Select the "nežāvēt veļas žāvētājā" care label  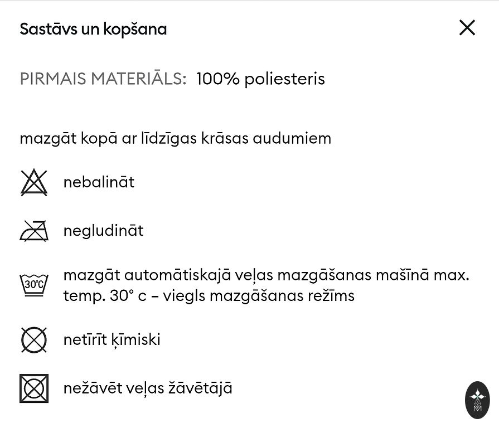[x=148, y=388]
